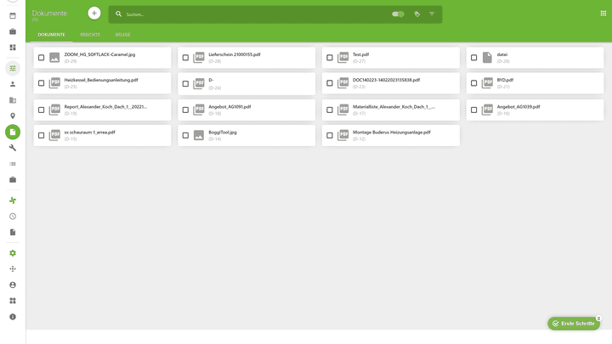The height and width of the screenshot is (344, 612).
Task: Open the wrench tools icon in sidebar
Action: 13,148
